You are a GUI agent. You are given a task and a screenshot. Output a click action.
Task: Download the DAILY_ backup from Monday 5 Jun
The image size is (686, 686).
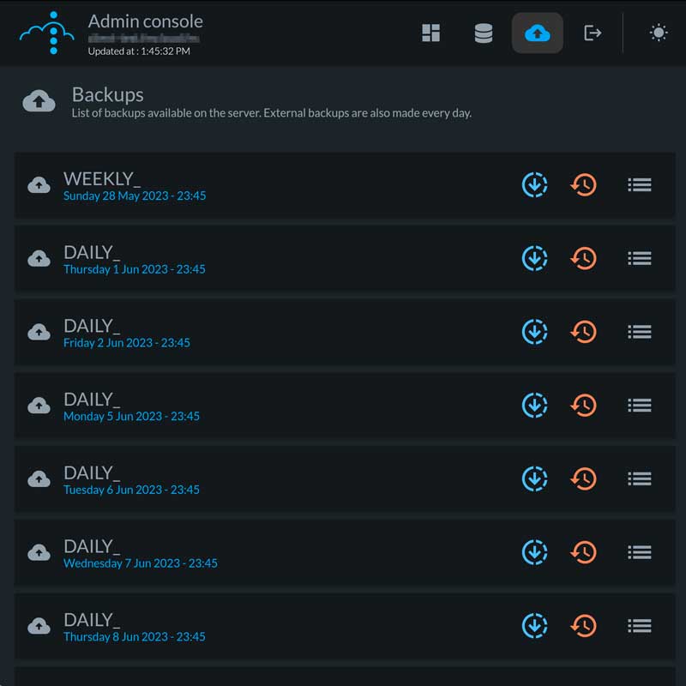coord(534,406)
